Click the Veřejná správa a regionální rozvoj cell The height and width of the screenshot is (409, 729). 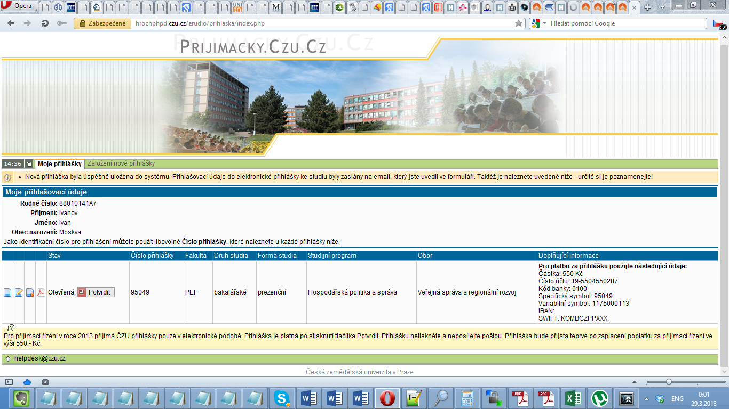(467, 292)
